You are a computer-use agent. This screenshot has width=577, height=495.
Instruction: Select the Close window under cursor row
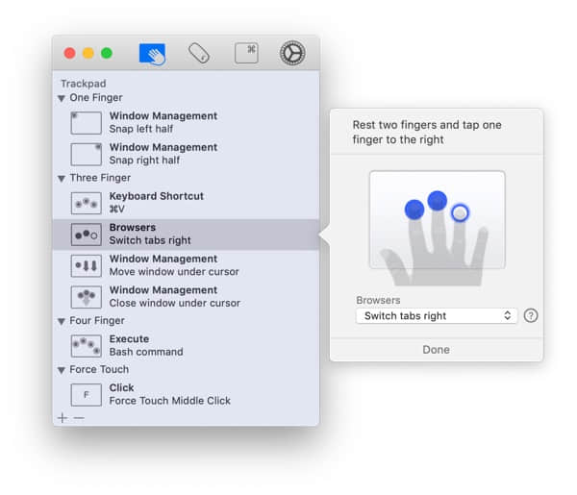click(x=186, y=297)
